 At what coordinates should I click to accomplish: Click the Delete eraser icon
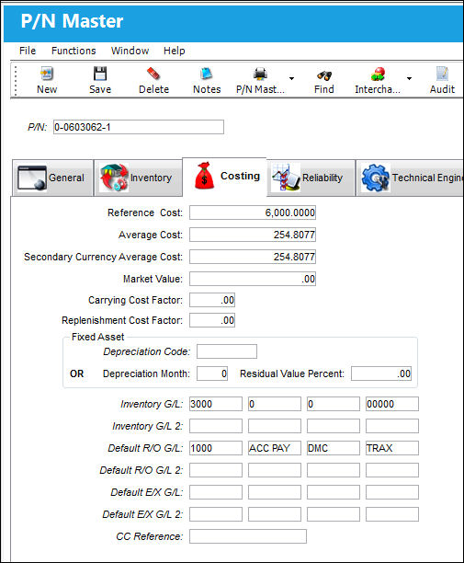coord(153,74)
